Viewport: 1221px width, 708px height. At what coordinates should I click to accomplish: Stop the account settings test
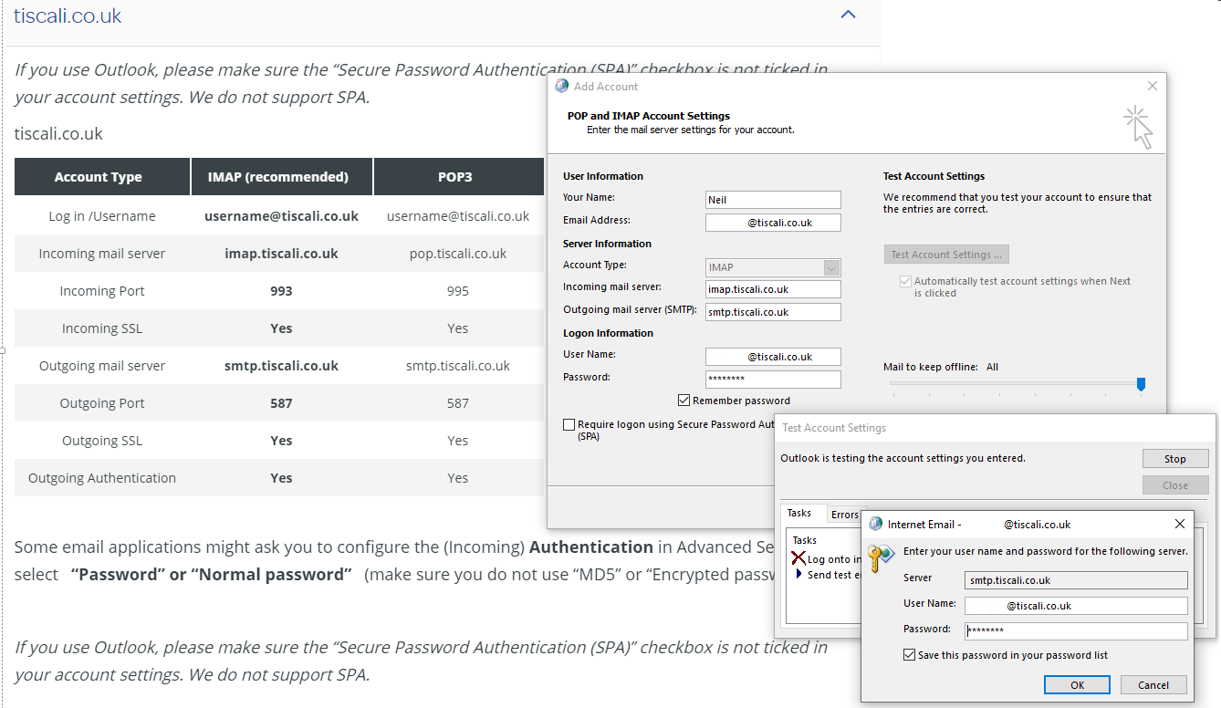[x=1174, y=459]
